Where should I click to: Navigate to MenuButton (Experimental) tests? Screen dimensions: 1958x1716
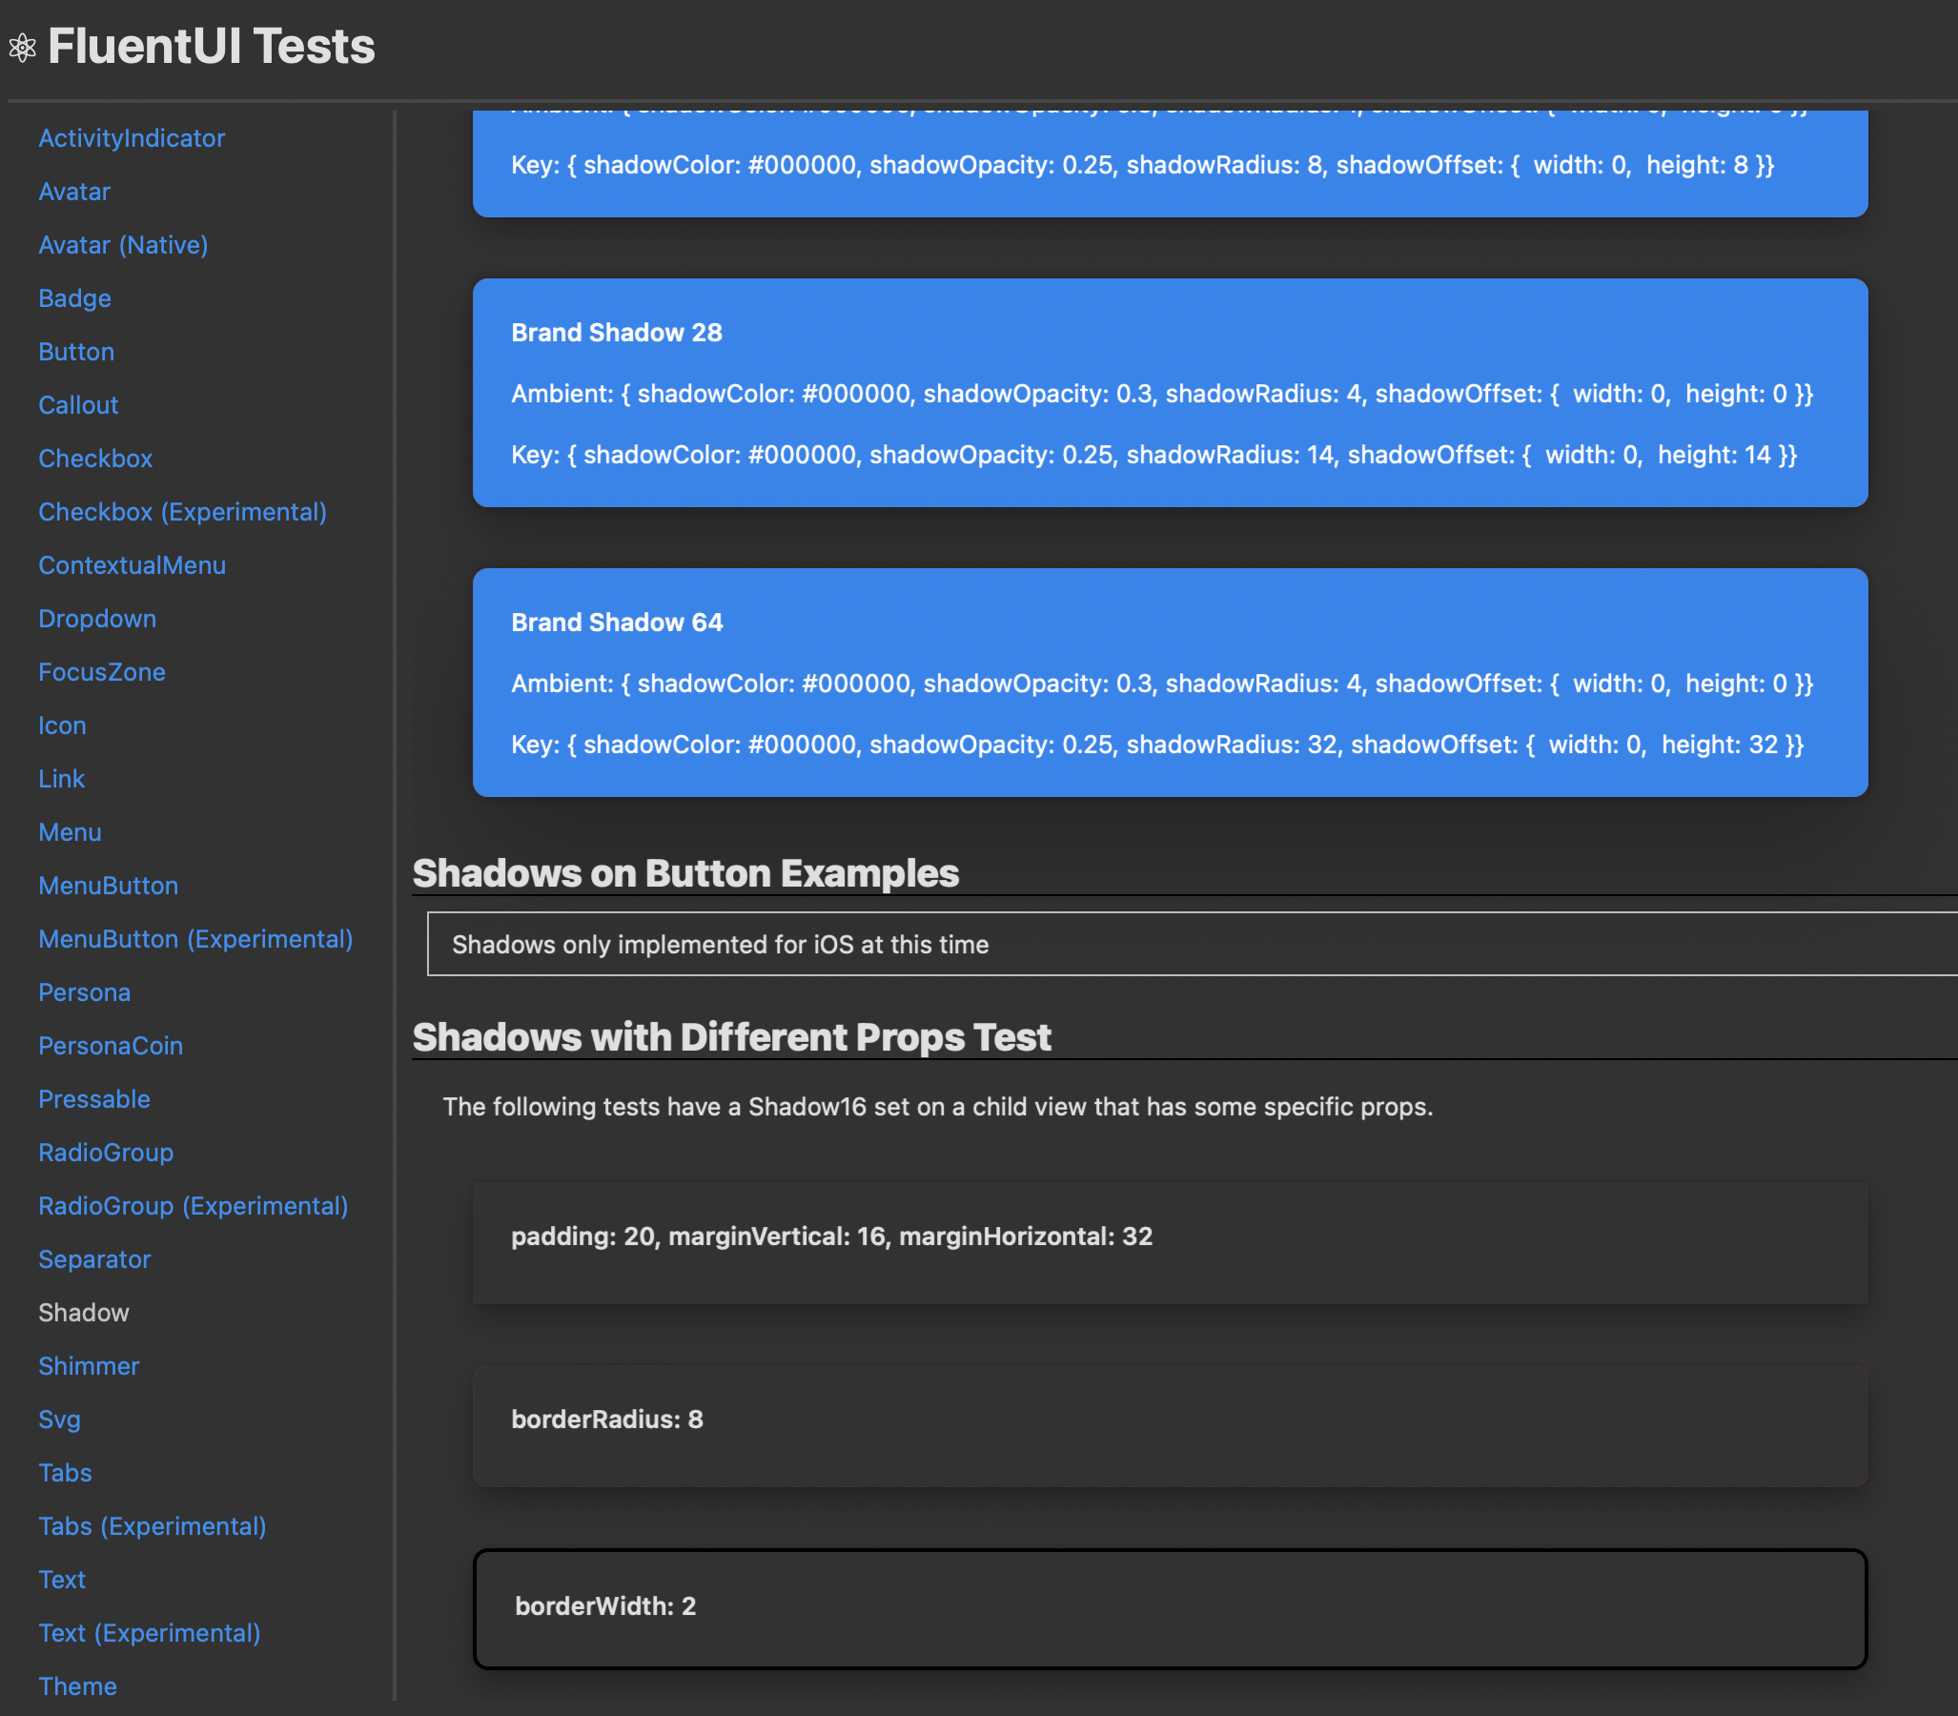(195, 938)
